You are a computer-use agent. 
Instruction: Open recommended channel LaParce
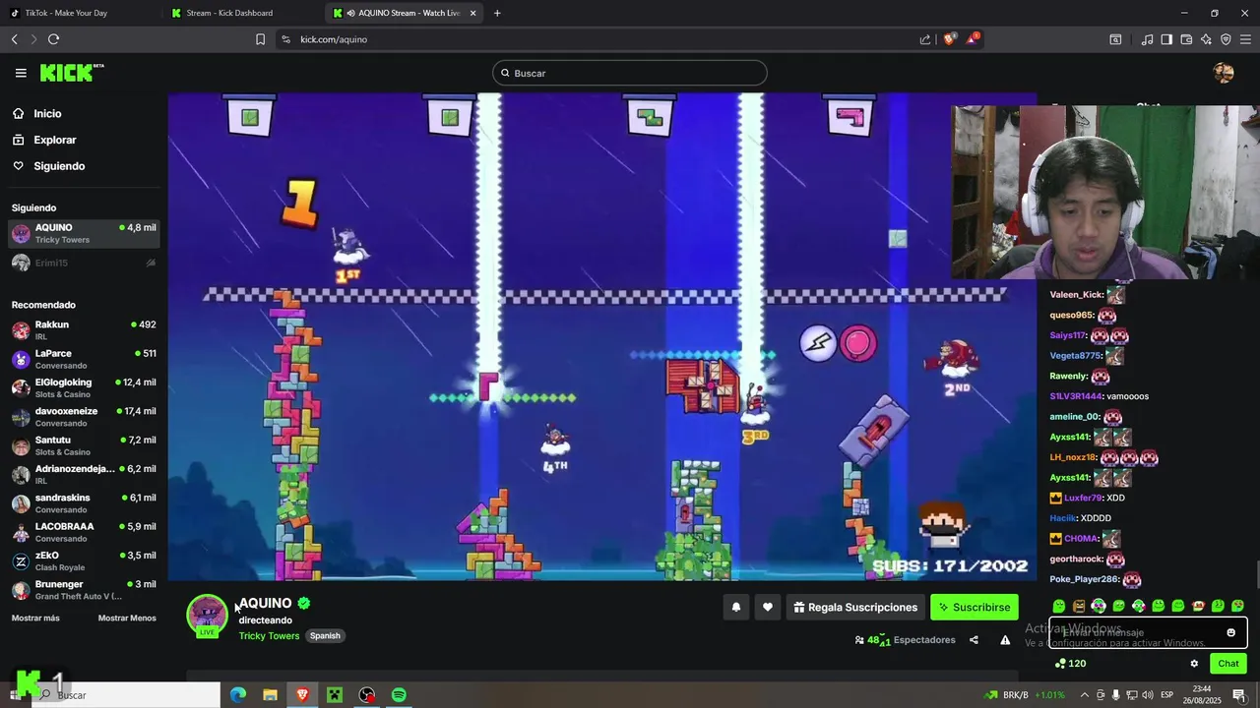pos(84,359)
